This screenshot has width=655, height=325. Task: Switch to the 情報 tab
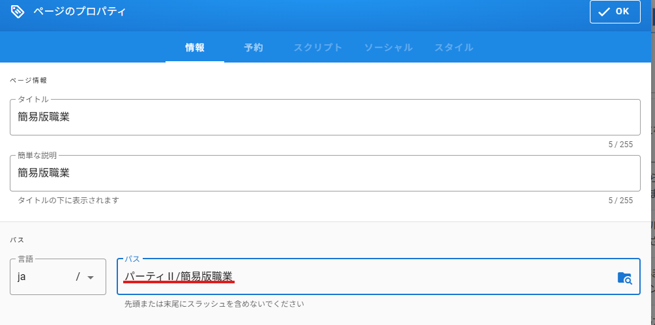tap(195, 48)
